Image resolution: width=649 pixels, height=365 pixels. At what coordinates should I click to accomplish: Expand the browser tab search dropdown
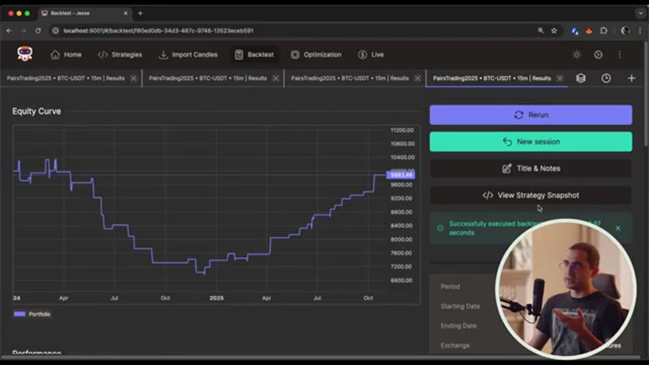pyautogui.click(x=640, y=14)
